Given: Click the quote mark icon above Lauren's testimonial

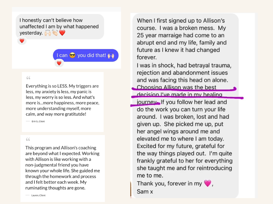Looking at the screenshot, I should (28, 140).
